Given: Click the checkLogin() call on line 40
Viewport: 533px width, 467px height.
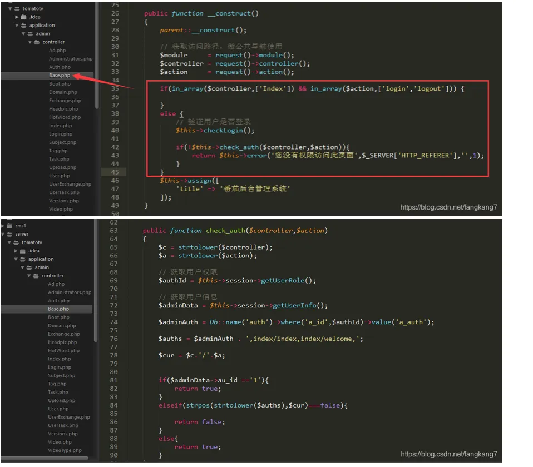Looking at the screenshot, I should [x=229, y=131].
